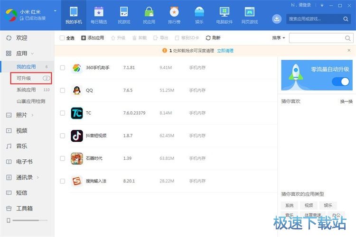Viewport: 356px width, 237px height.
Task: Click the 搜狗输入法 app icon
Action: (77, 181)
